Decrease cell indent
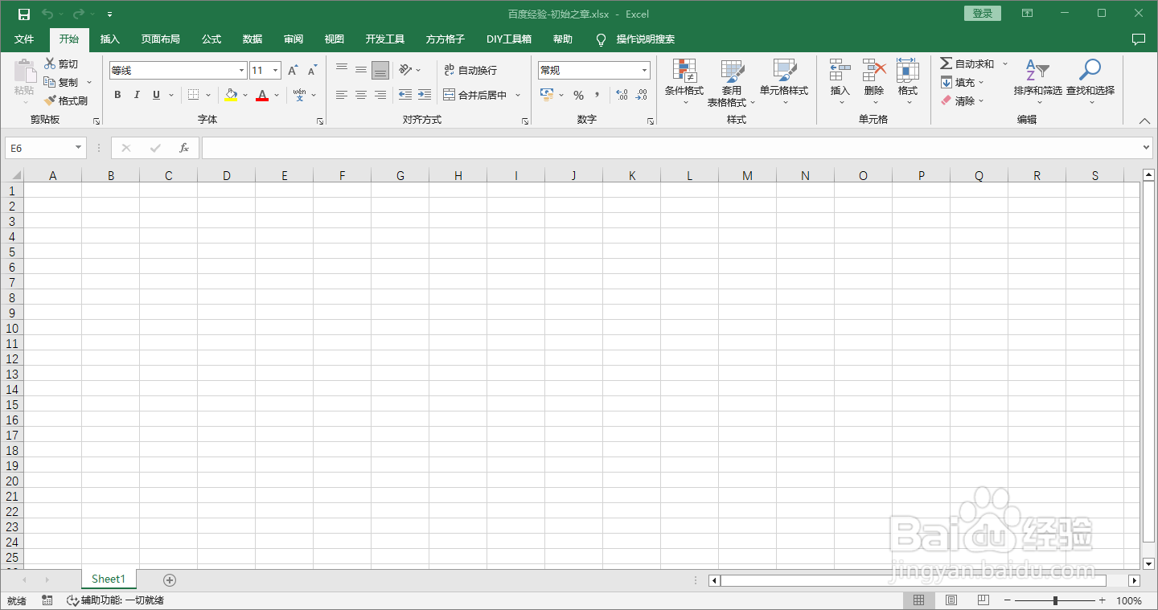Viewport: 1158px width, 610px height. [405, 95]
